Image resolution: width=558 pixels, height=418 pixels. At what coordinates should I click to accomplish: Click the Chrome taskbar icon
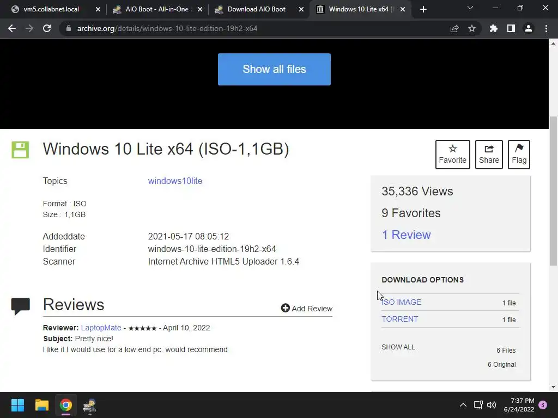pyautogui.click(x=66, y=405)
